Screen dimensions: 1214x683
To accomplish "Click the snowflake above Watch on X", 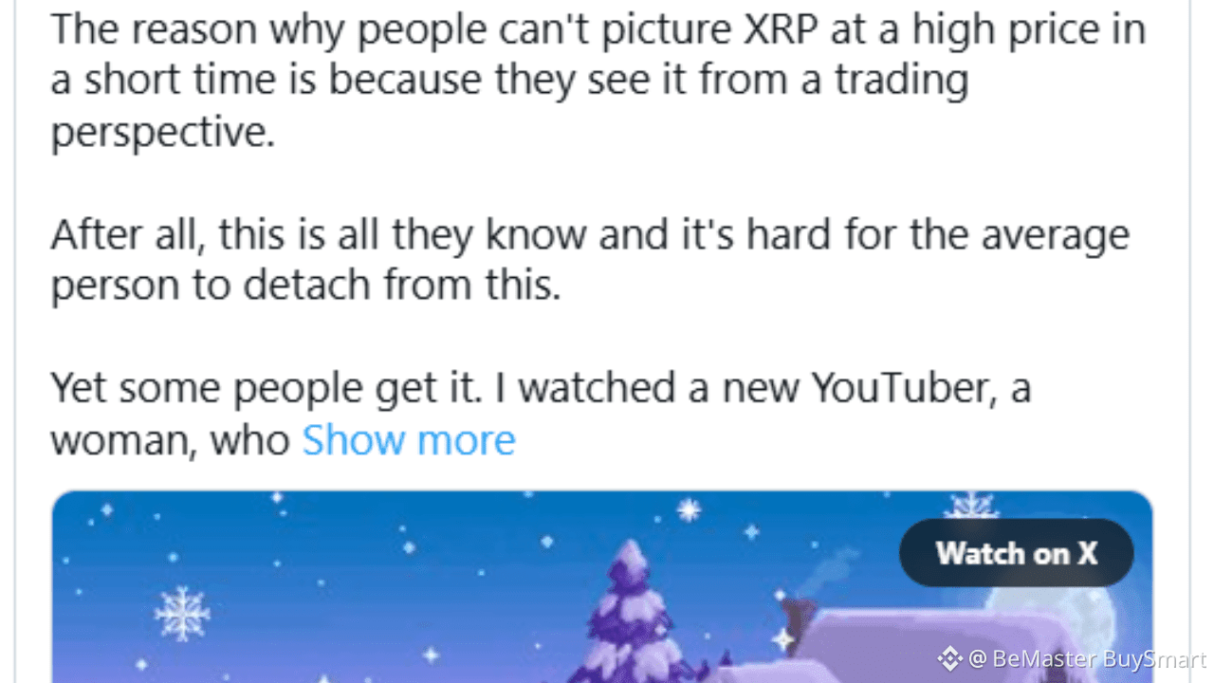I will tap(970, 504).
